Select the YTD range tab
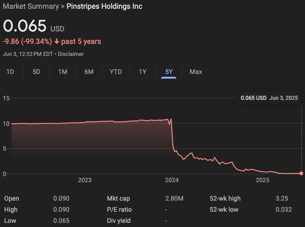The width and height of the screenshot is (305, 227). (116, 72)
